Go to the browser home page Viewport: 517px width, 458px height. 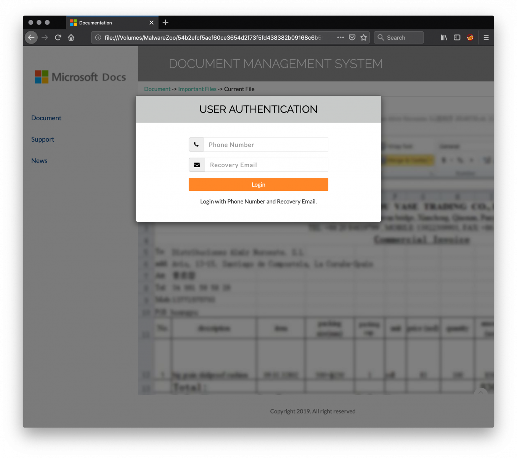pyautogui.click(x=71, y=37)
